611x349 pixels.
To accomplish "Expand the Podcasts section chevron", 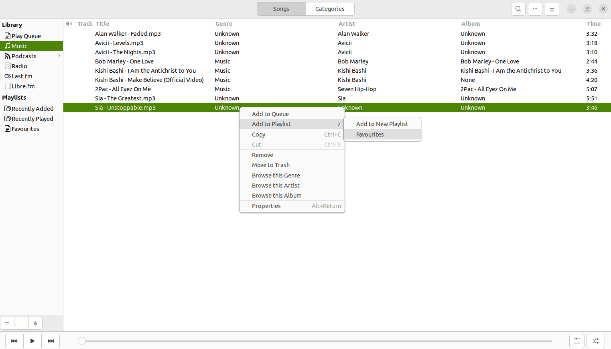I will [59, 56].
